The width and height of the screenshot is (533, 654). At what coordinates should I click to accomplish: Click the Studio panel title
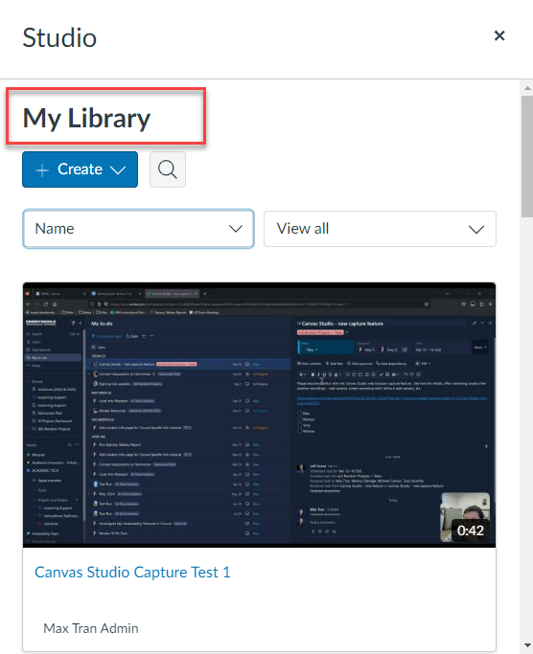(x=59, y=37)
